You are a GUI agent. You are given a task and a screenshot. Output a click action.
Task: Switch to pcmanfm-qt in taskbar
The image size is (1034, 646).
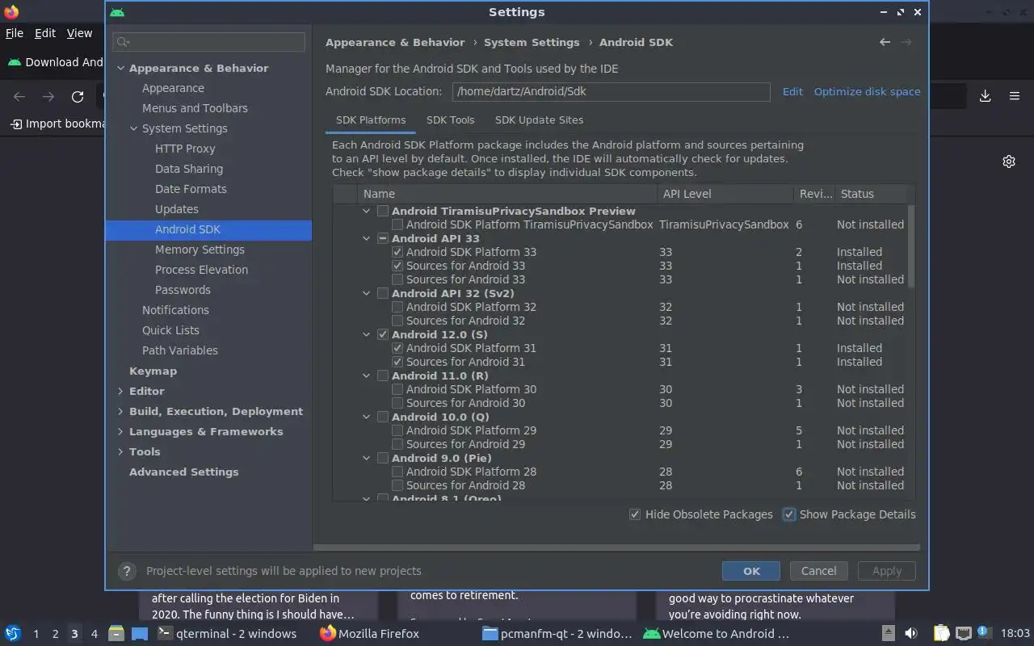coord(557,634)
